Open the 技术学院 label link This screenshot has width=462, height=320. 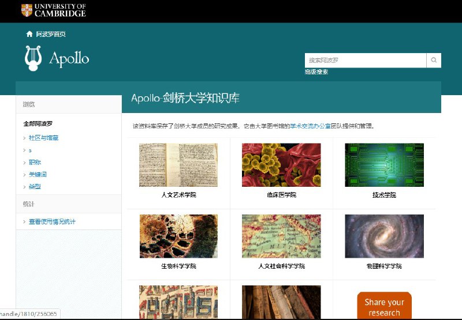click(384, 195)
